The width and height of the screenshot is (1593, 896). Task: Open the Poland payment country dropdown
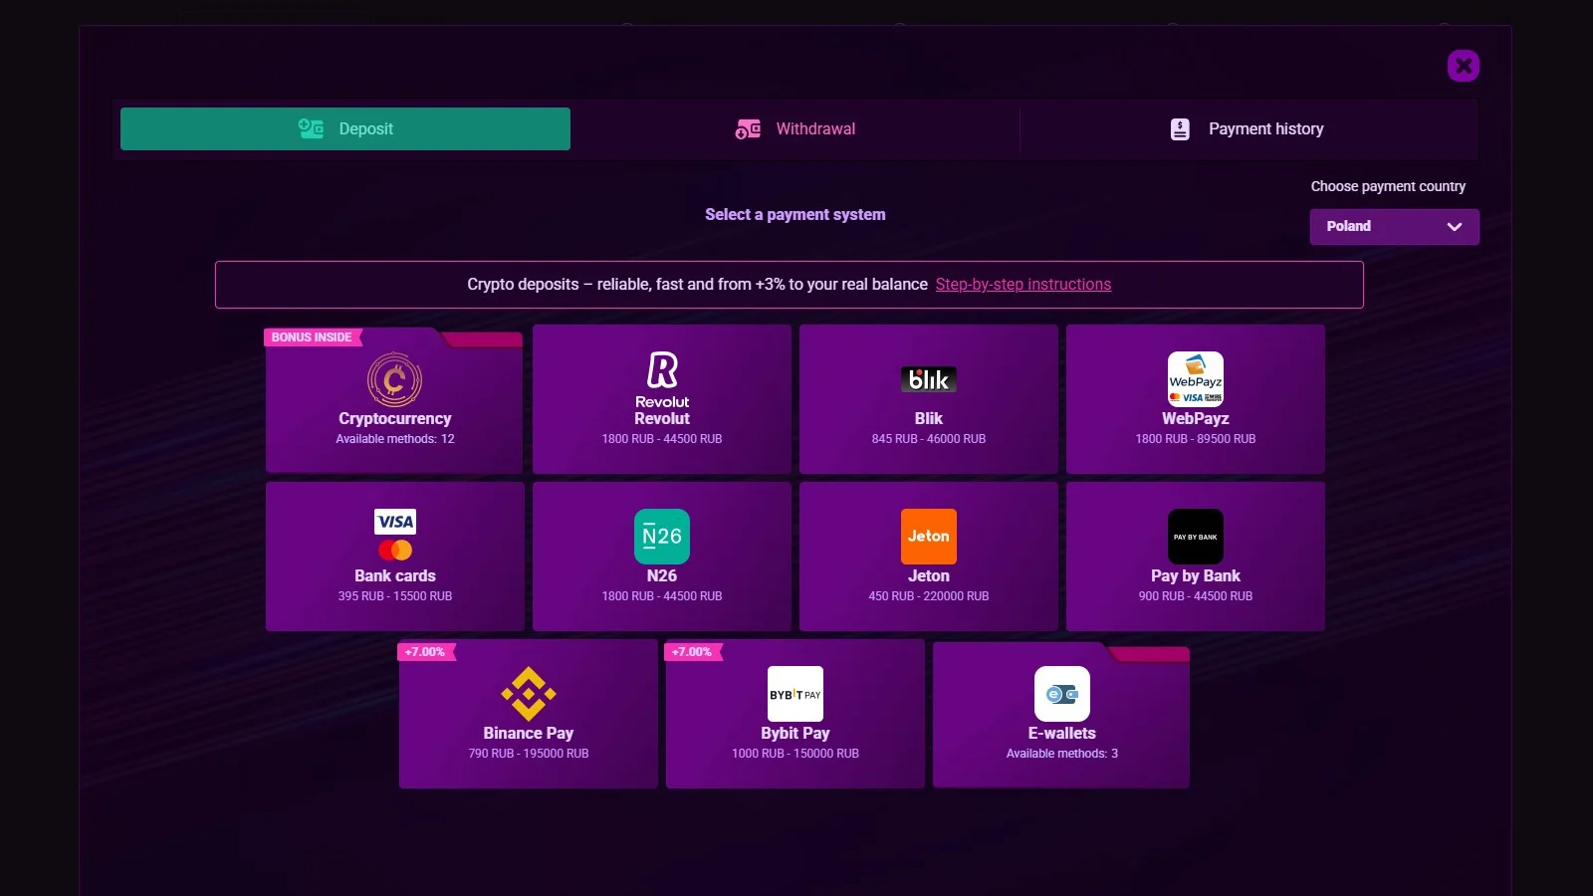1394,227
